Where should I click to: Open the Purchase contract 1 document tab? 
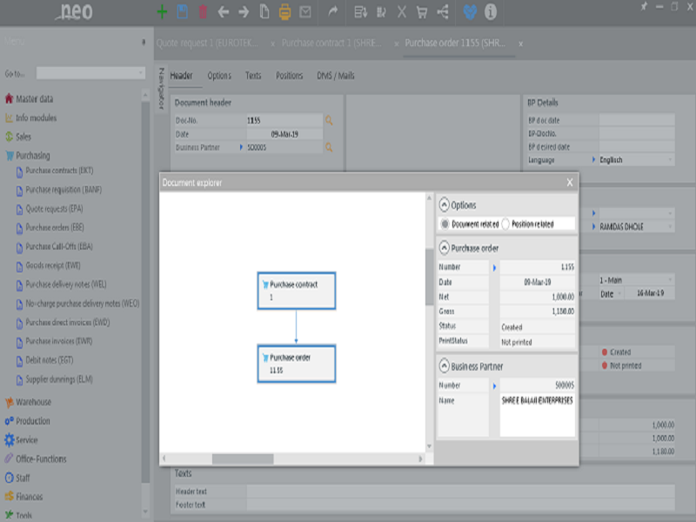pos(331,43)
